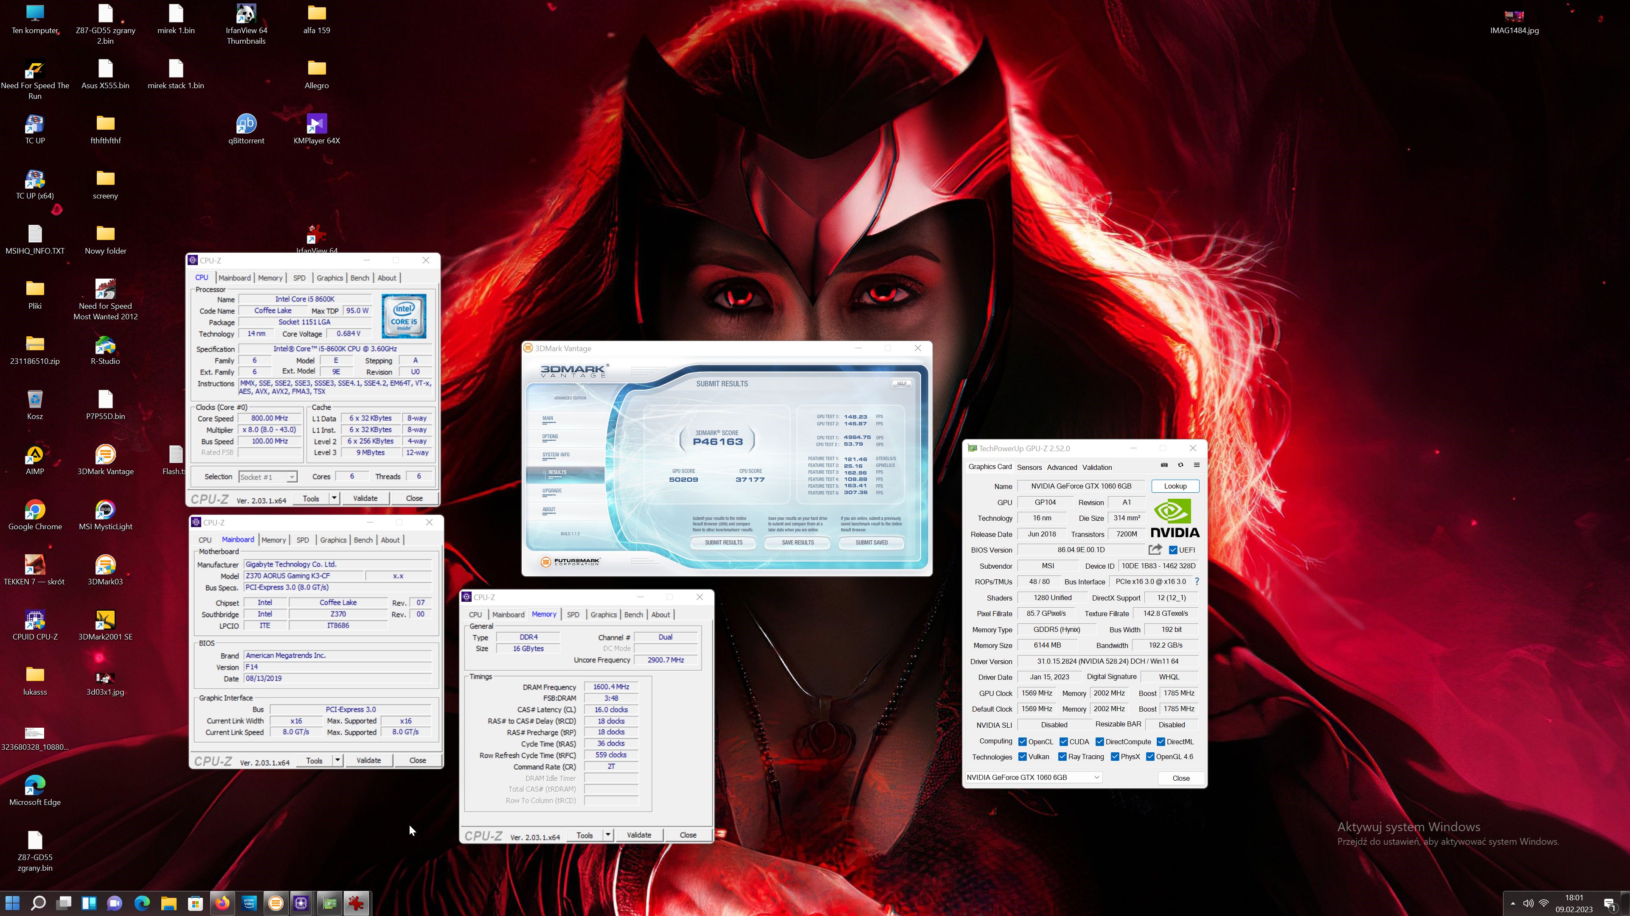The image size is (1630, 916).
Task: Switch to the Sensors tab in GPU-Z
Action: coord(1029,467)
